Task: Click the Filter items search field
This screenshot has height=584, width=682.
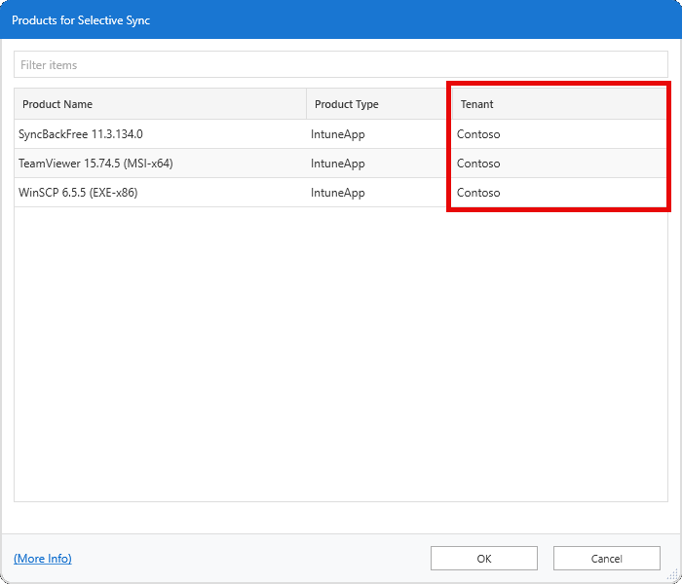Action: coord(341,65)
